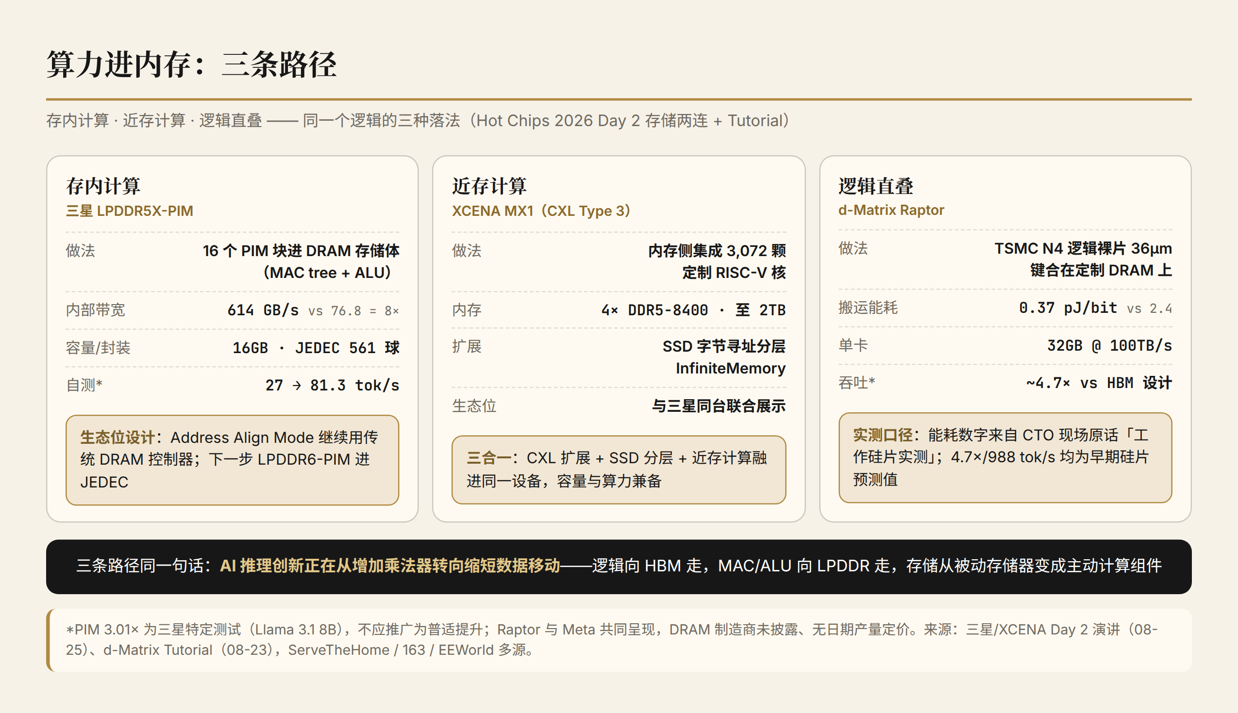The width and height of the screenshot is (1238, 713).
Task: Click the 三合一 callout box
Action: [x=619, y=470]
